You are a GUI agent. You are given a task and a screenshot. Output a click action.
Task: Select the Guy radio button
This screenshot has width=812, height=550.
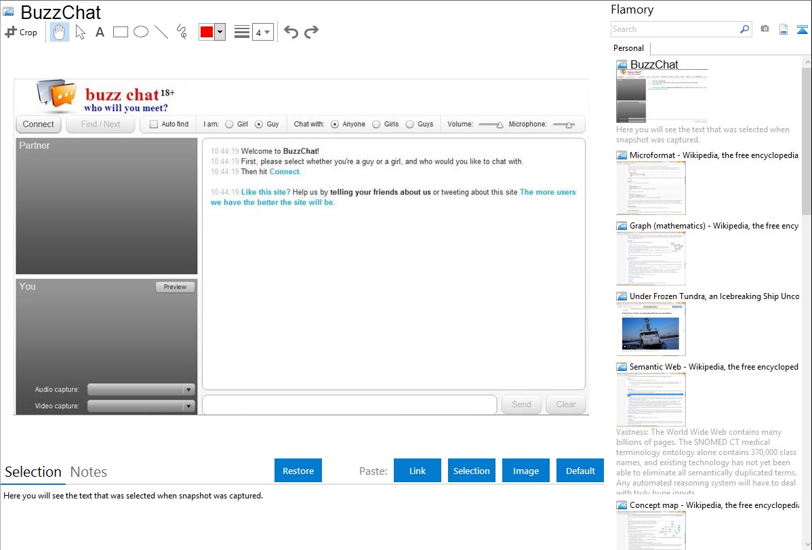coord(259,124)
